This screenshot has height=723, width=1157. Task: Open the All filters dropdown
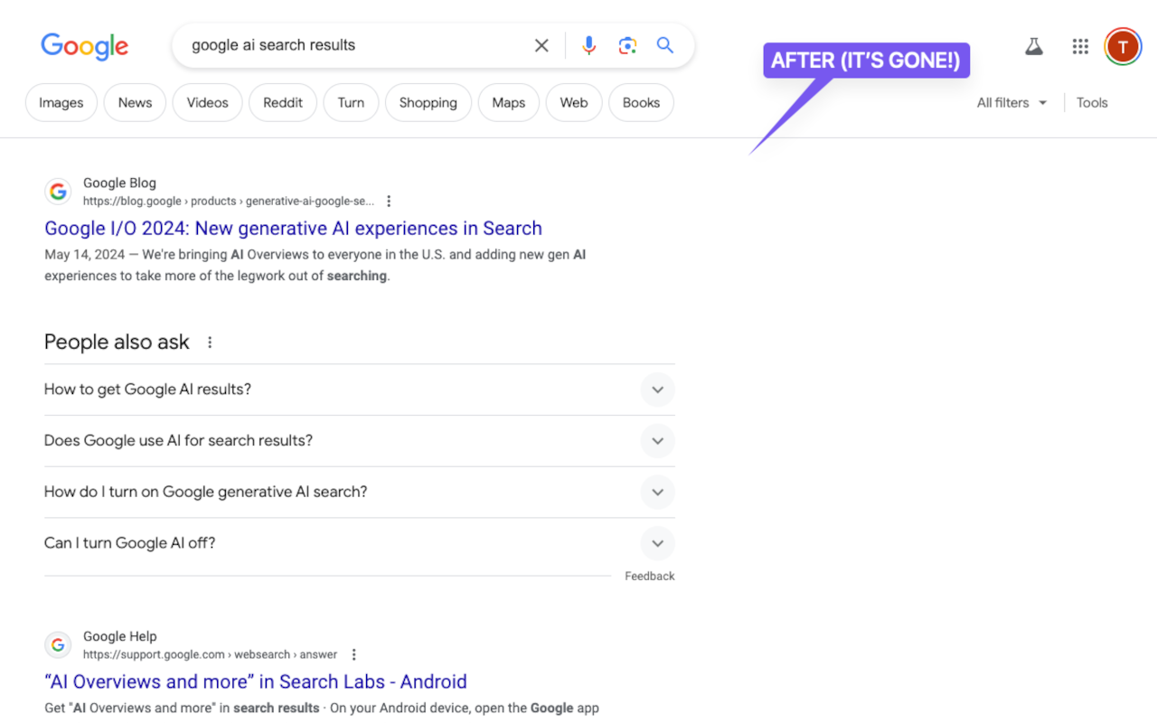point(1011,102)
